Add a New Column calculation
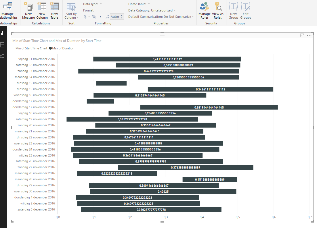Viewport: 317px width, 228px height. (42, 11)
